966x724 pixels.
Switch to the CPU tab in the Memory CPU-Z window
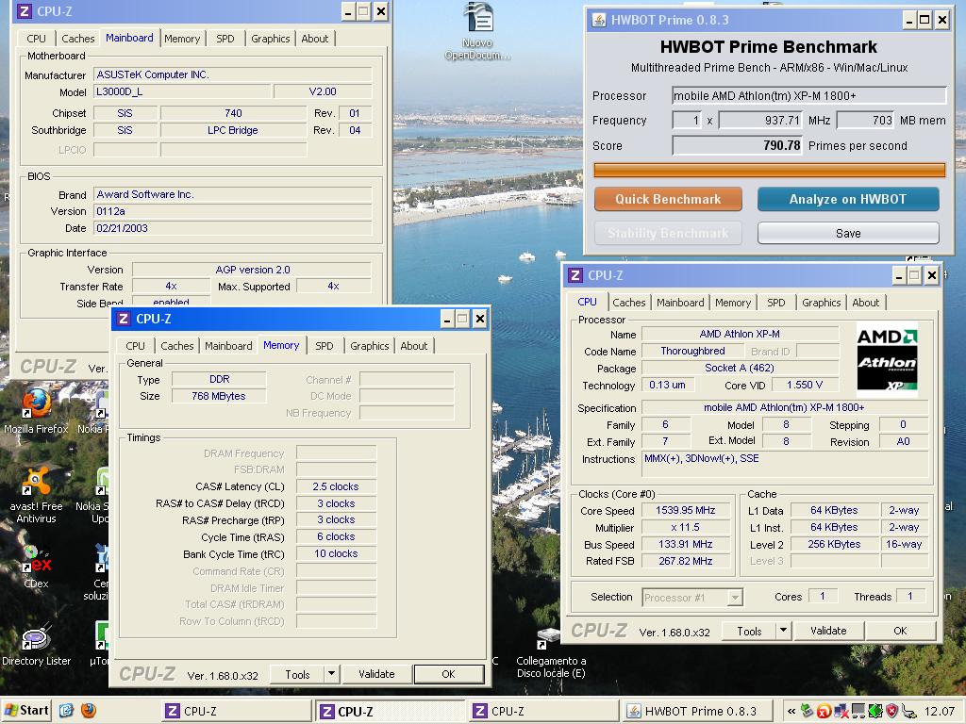(x=135, y=346)
